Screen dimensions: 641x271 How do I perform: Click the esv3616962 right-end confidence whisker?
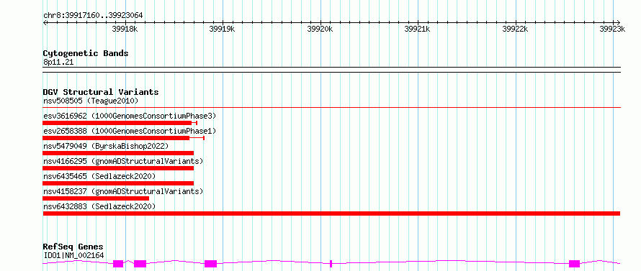pos(194,123)
